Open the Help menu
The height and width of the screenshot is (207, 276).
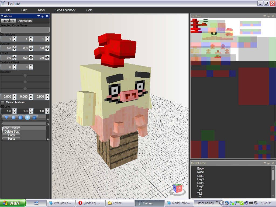coord(89,10)
